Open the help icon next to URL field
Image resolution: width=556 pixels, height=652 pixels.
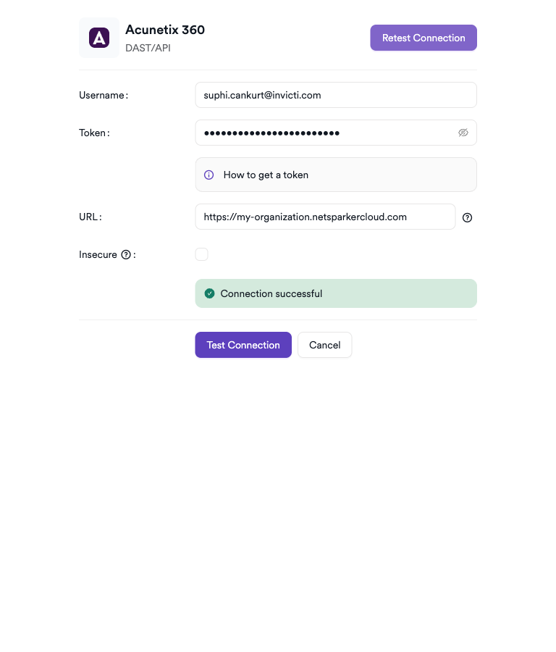pyautogui.click(x=467, y=217)
